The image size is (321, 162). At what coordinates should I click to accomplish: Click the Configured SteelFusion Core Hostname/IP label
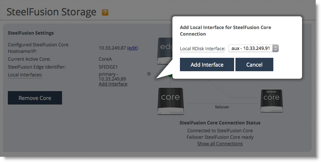(38, 48)
